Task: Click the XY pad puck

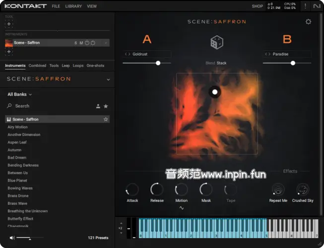Action: [215, 92]
